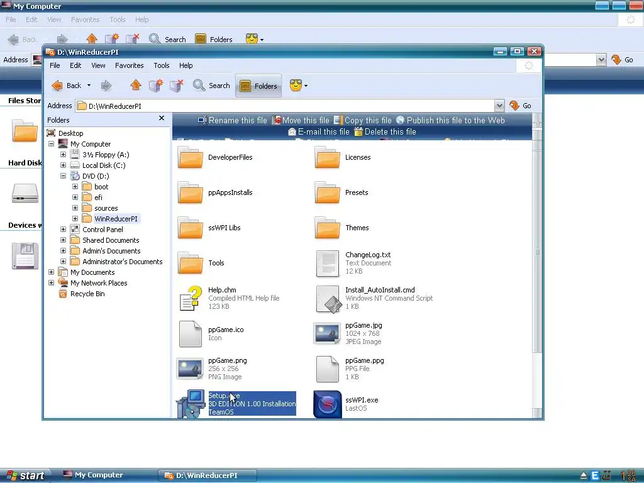Click the Move this file link

click(x=301, y=120)
